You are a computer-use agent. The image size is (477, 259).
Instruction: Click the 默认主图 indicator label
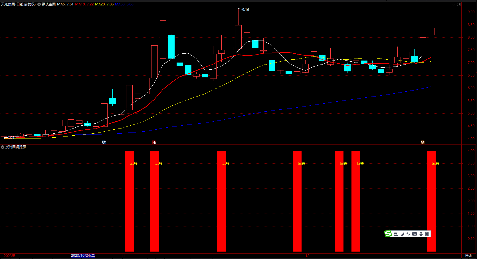(x=49, y=4)
